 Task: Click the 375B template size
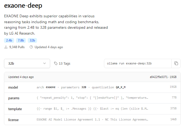point(173,108)
